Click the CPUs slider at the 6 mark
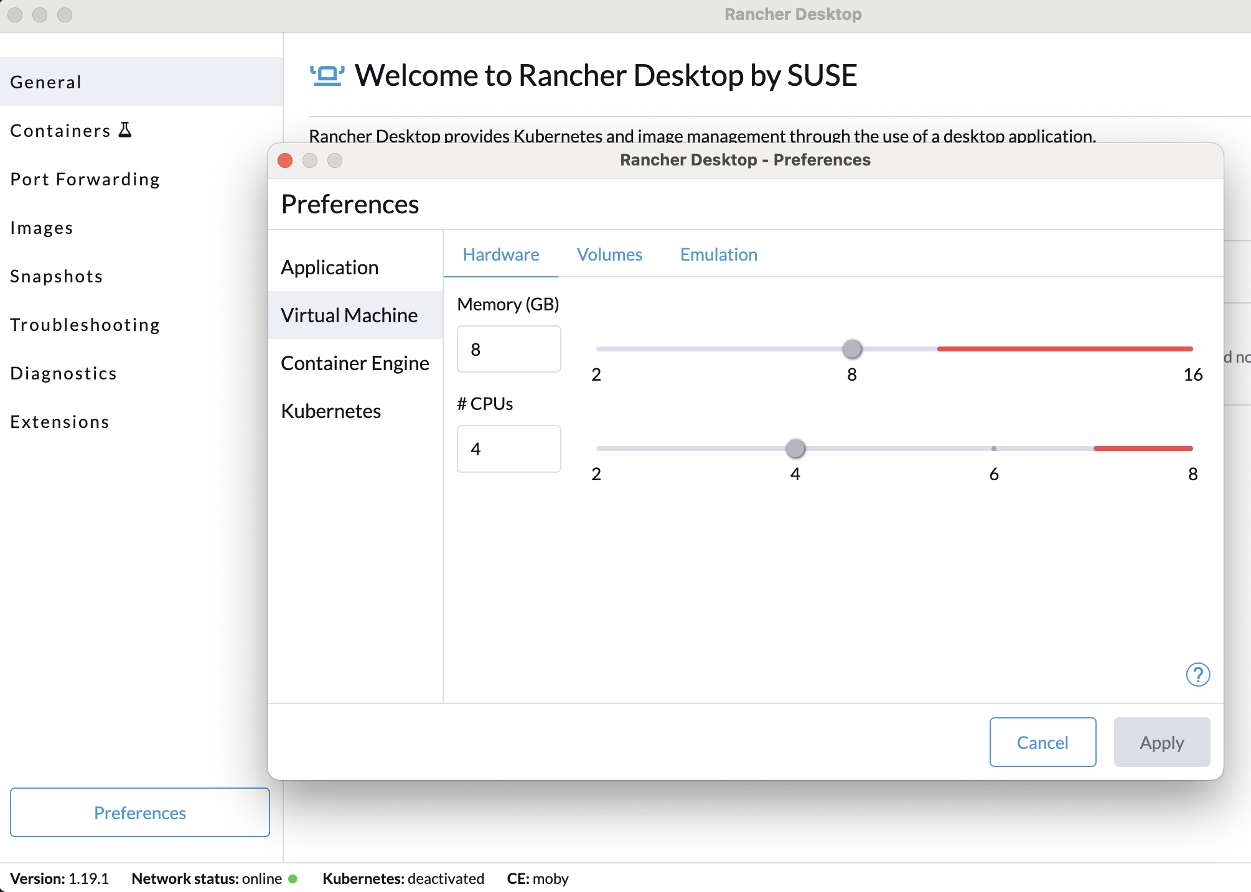1251x892 pixels. point(994,448)
